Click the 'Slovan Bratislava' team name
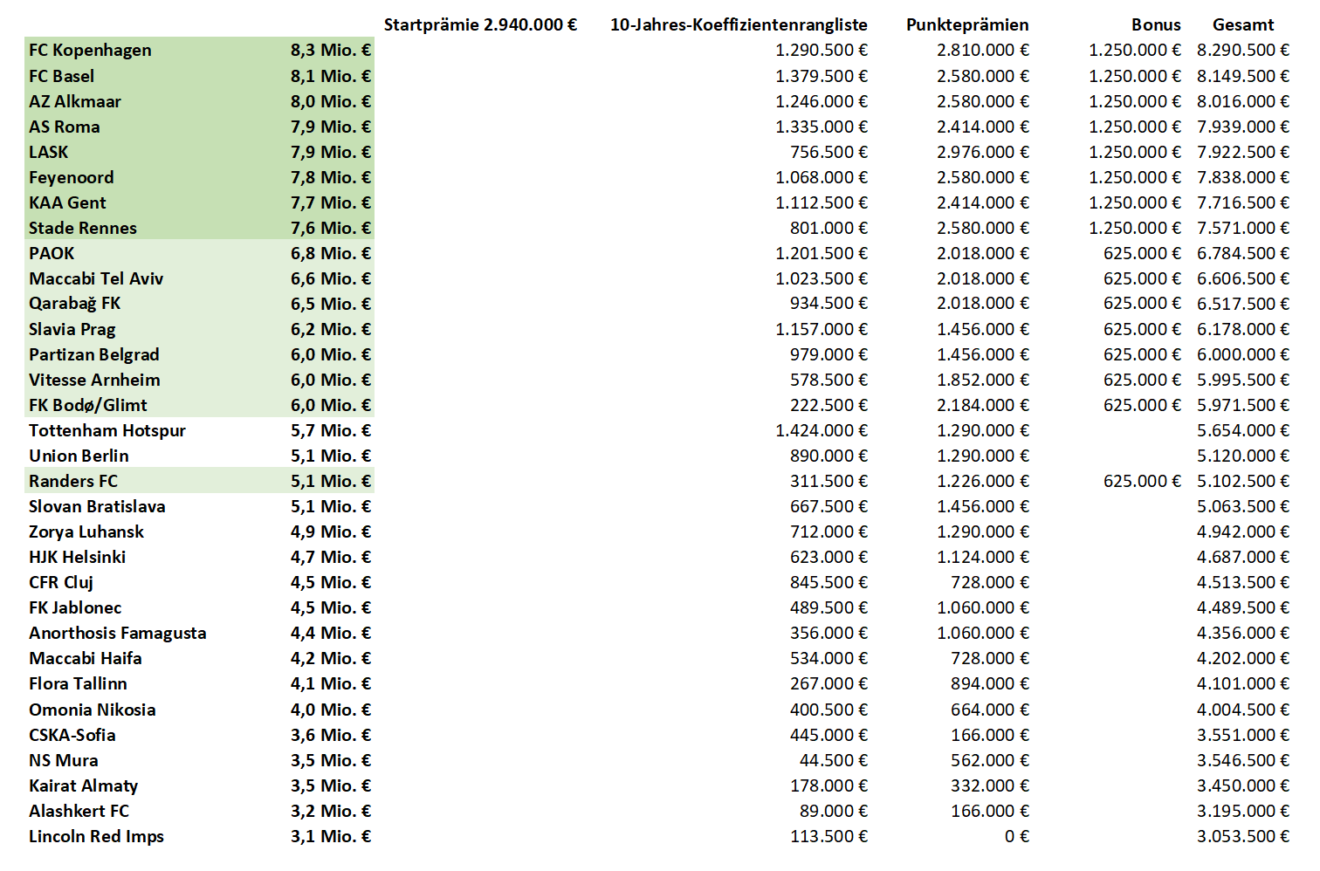The width and height of the screenshot is (1320, 871). tap(97, 506)
